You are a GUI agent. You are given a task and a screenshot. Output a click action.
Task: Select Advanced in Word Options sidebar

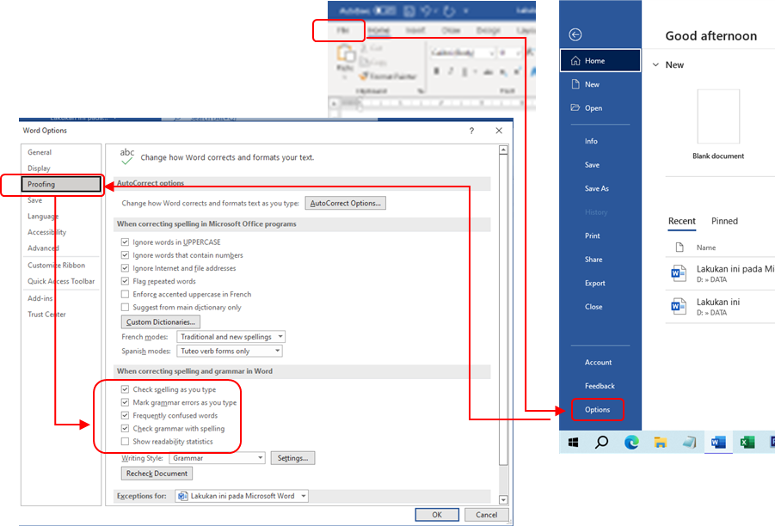point(43,248)
